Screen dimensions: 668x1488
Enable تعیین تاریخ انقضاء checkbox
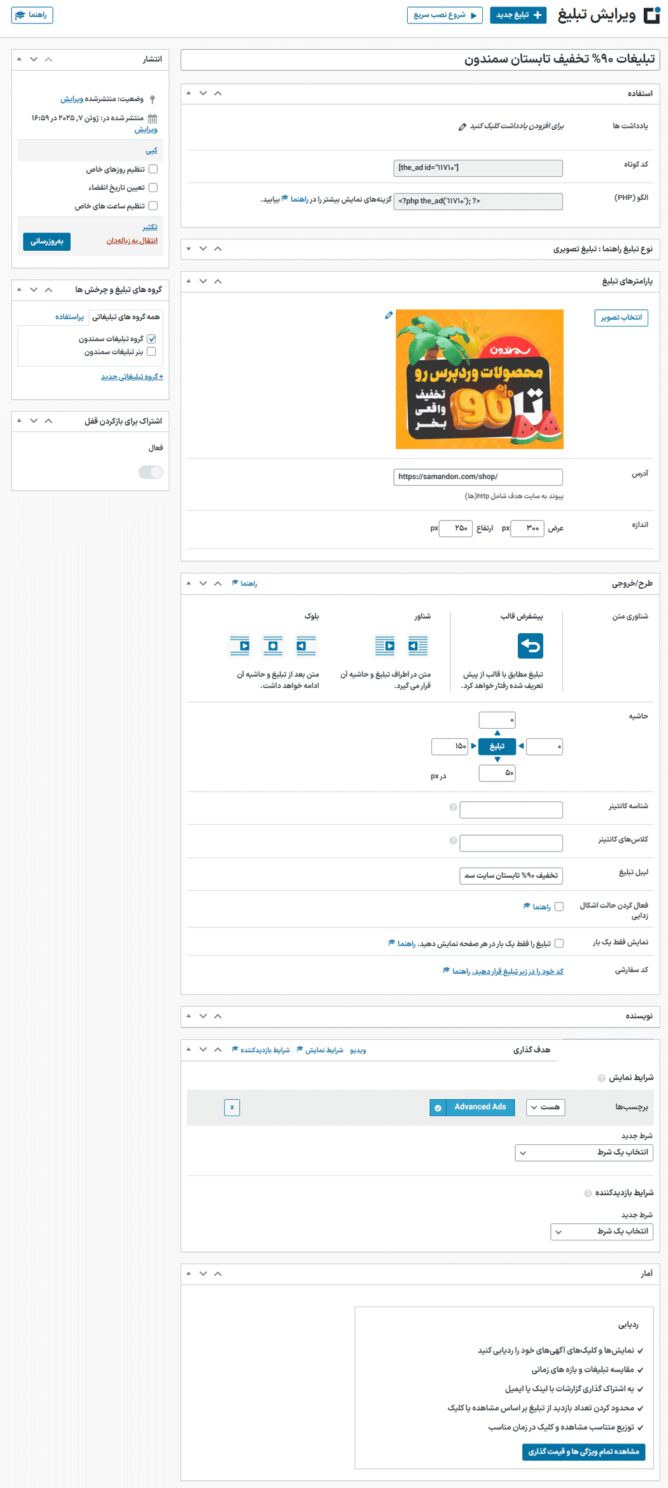point(153,188)
